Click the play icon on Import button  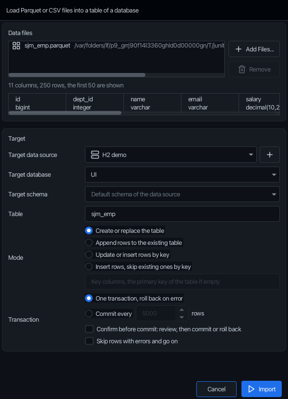coord(251,389)
